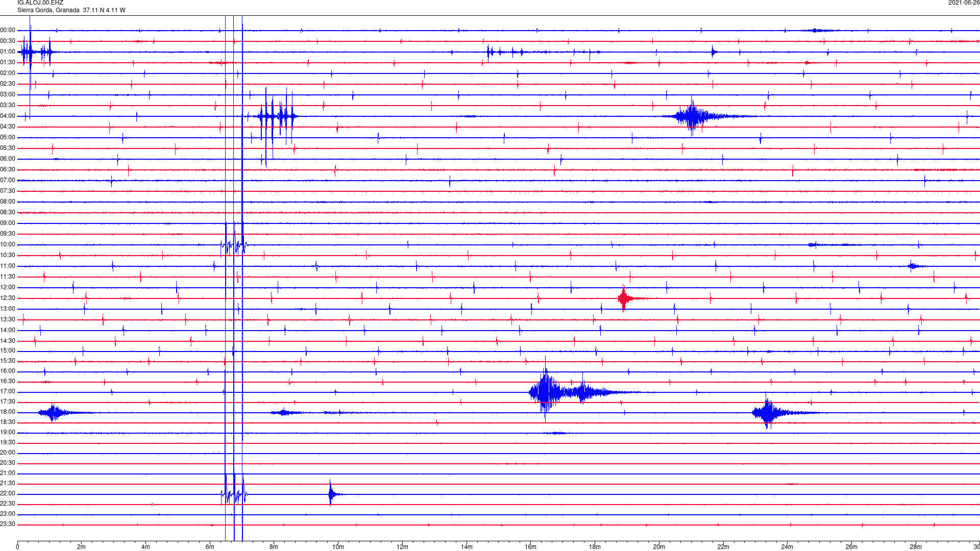Image resolution: width=980 pixels, height=551 pixels.
Task: Click the 12:30 time label
Action: coord(8,298)
